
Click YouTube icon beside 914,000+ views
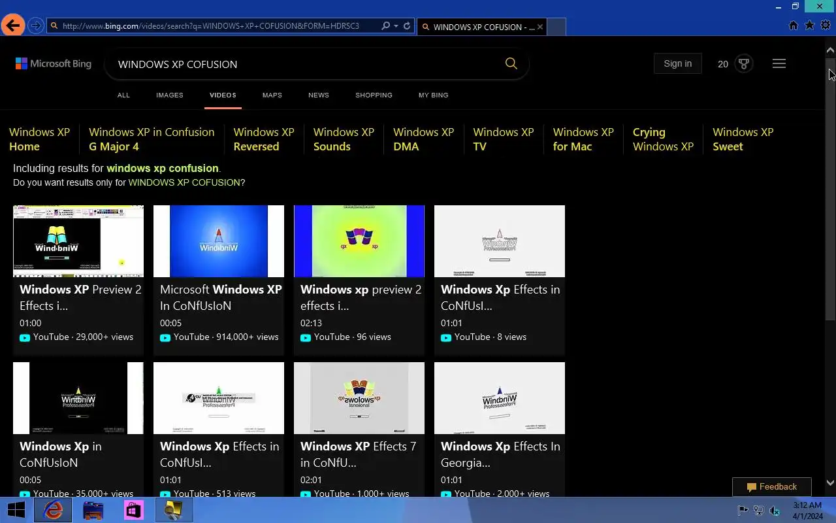click(x=165, y=338)
